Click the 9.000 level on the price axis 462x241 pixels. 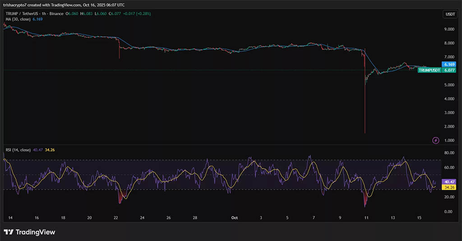[449, 29]
